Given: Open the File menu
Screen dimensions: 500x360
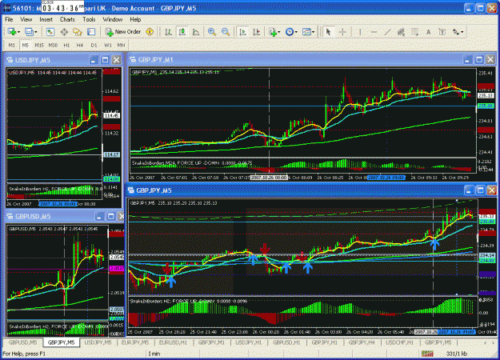Looking at the screenshot, I should (9, 19).
